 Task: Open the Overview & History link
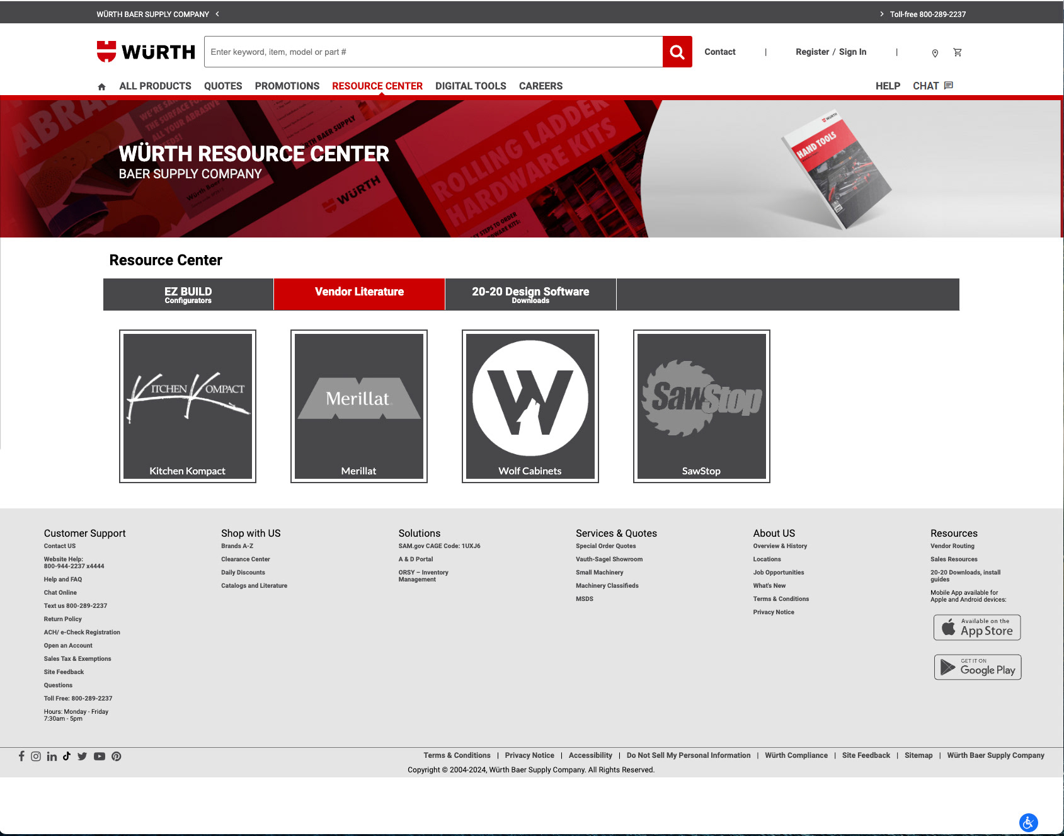[x=780, y=546]
